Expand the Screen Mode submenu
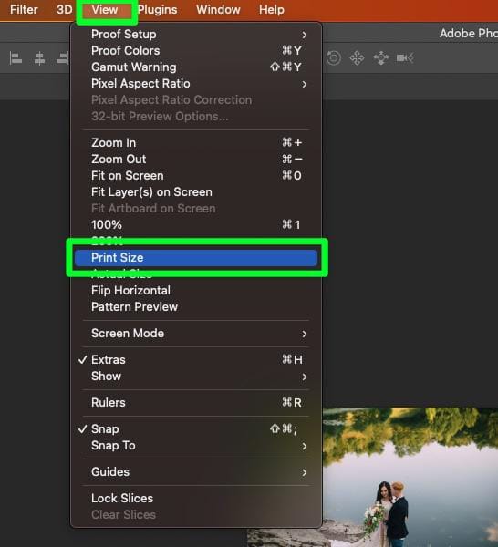 [196, 333]
